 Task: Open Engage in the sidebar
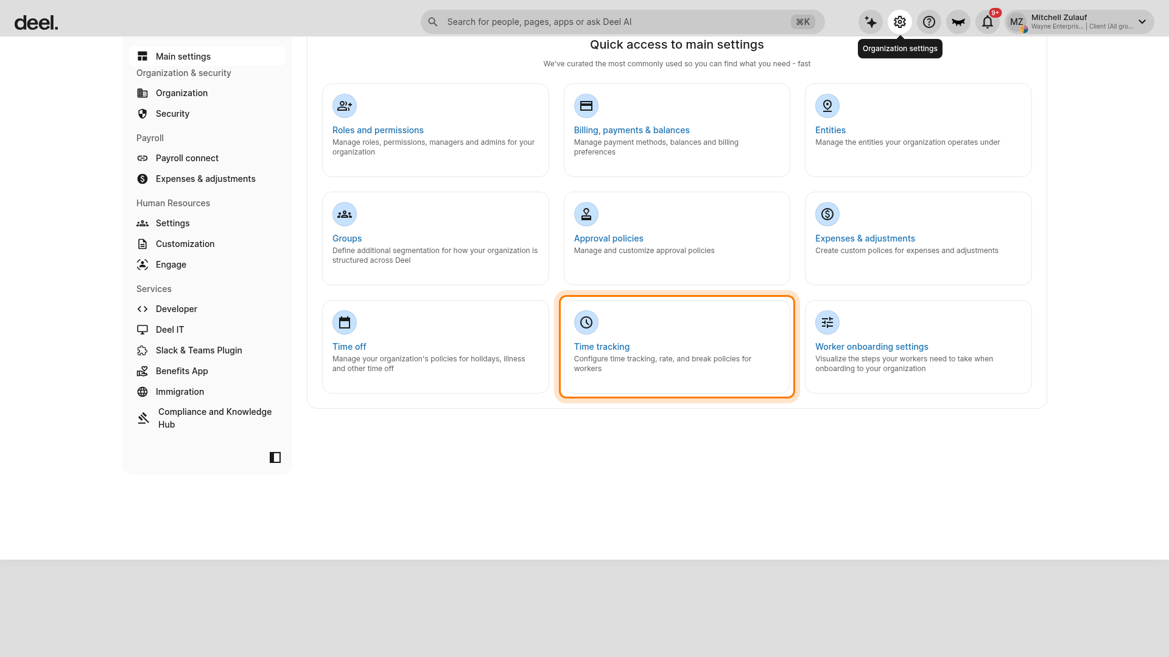click(207, 265)
